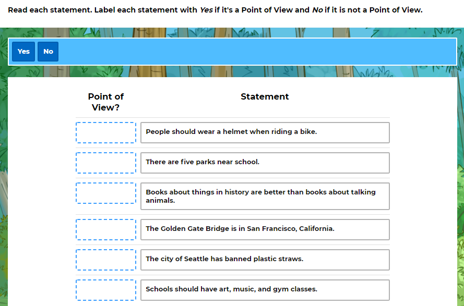This screenshot has width=464, height=306.
Task: Click the empty box beside the Seattle straws statement
Action: (106, 260)
